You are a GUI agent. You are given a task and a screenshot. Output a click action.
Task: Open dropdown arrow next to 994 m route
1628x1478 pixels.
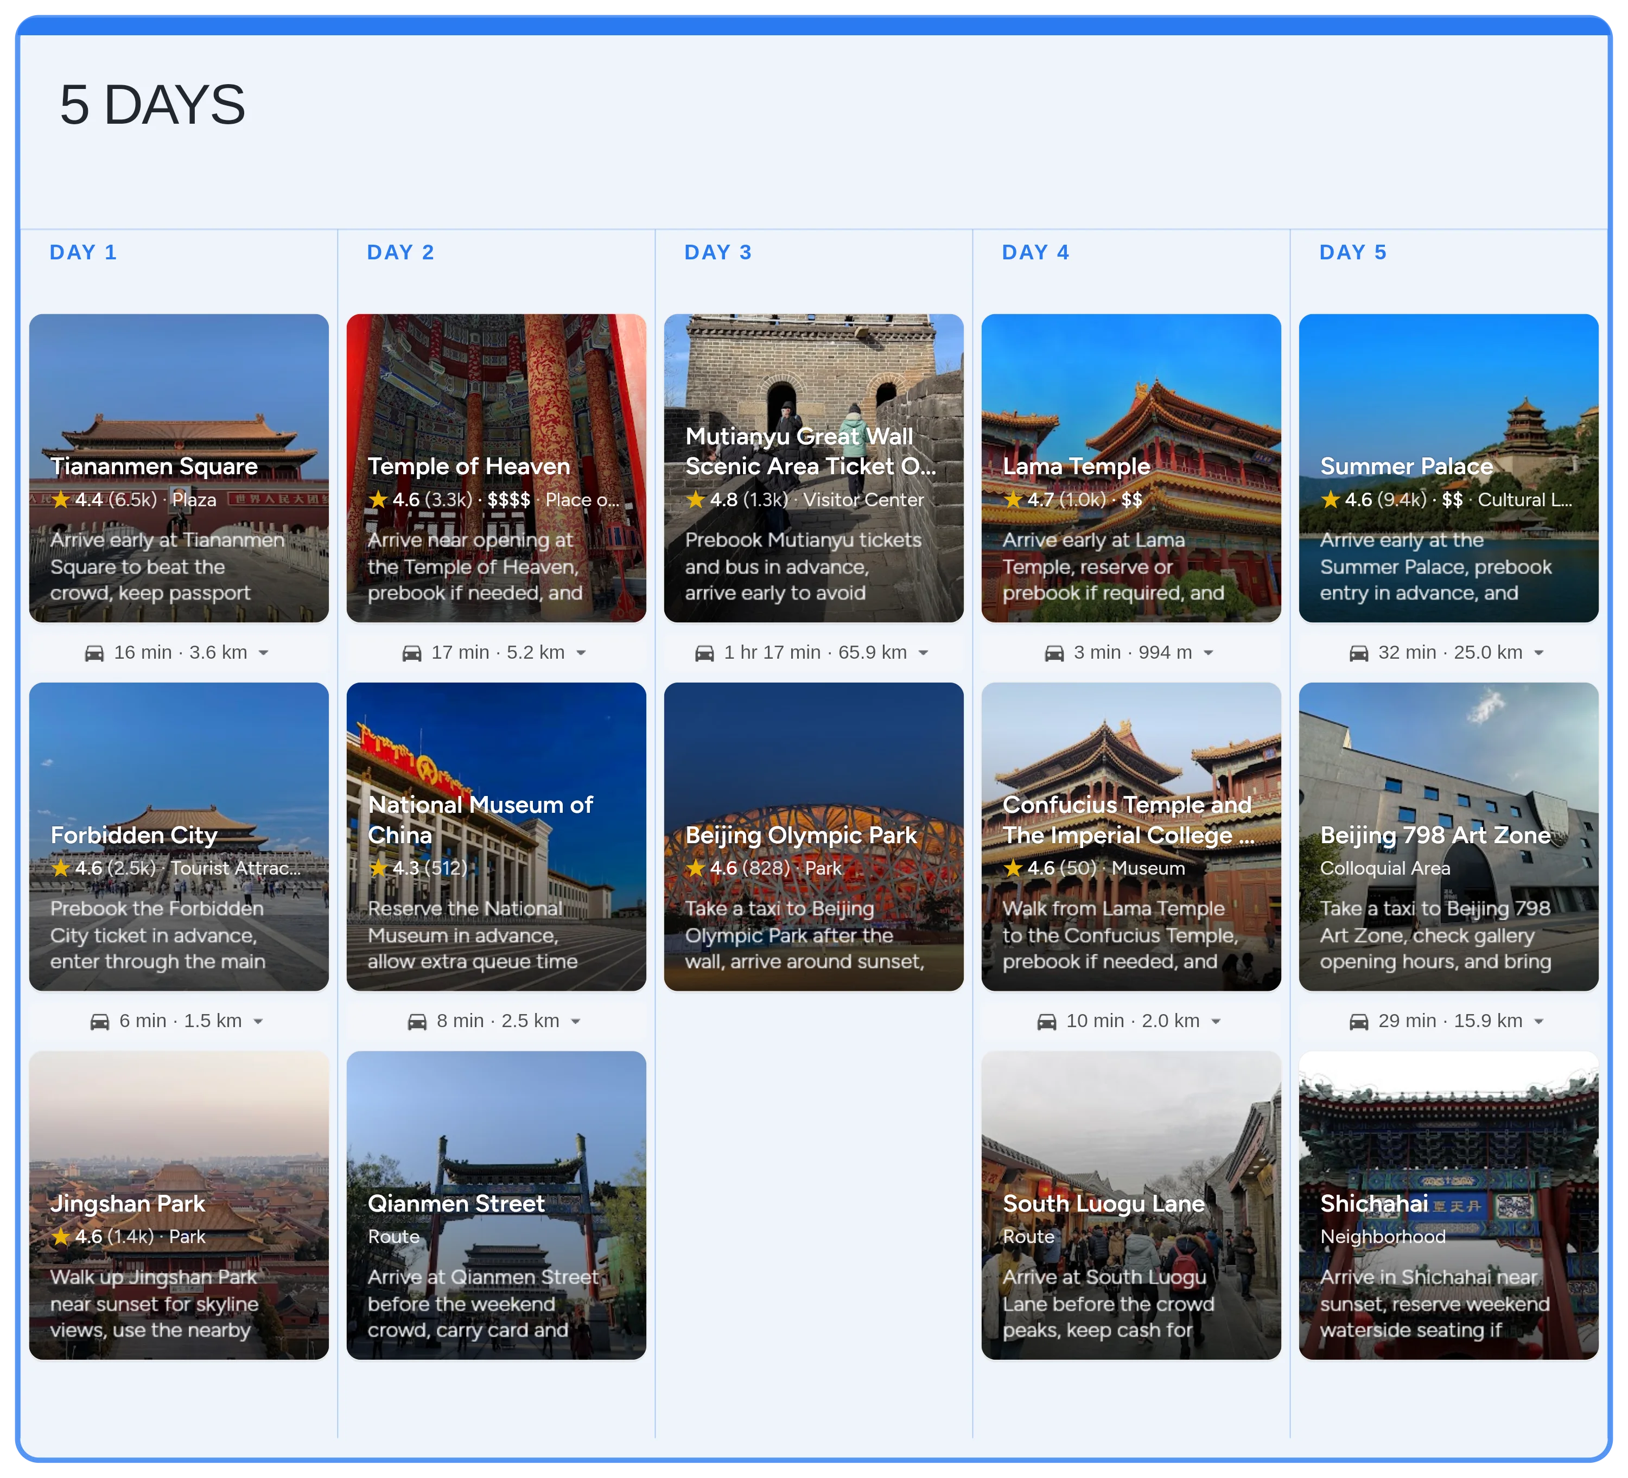(1208, 653)
